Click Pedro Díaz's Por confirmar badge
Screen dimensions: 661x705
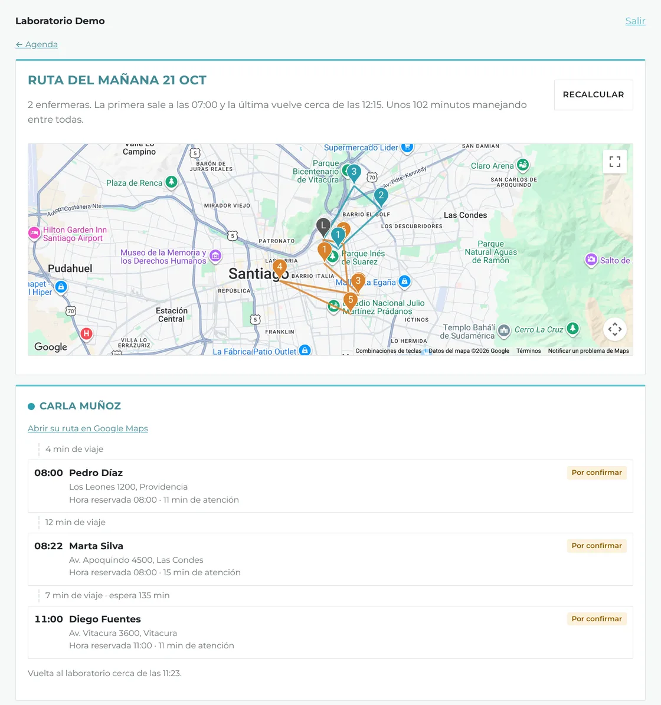596,473
